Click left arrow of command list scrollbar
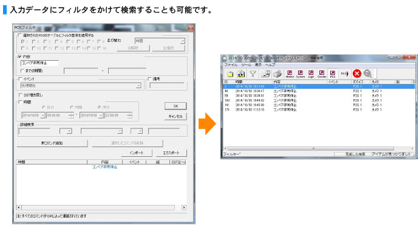This screenshot has width=419, height=228. click(19, 207)
